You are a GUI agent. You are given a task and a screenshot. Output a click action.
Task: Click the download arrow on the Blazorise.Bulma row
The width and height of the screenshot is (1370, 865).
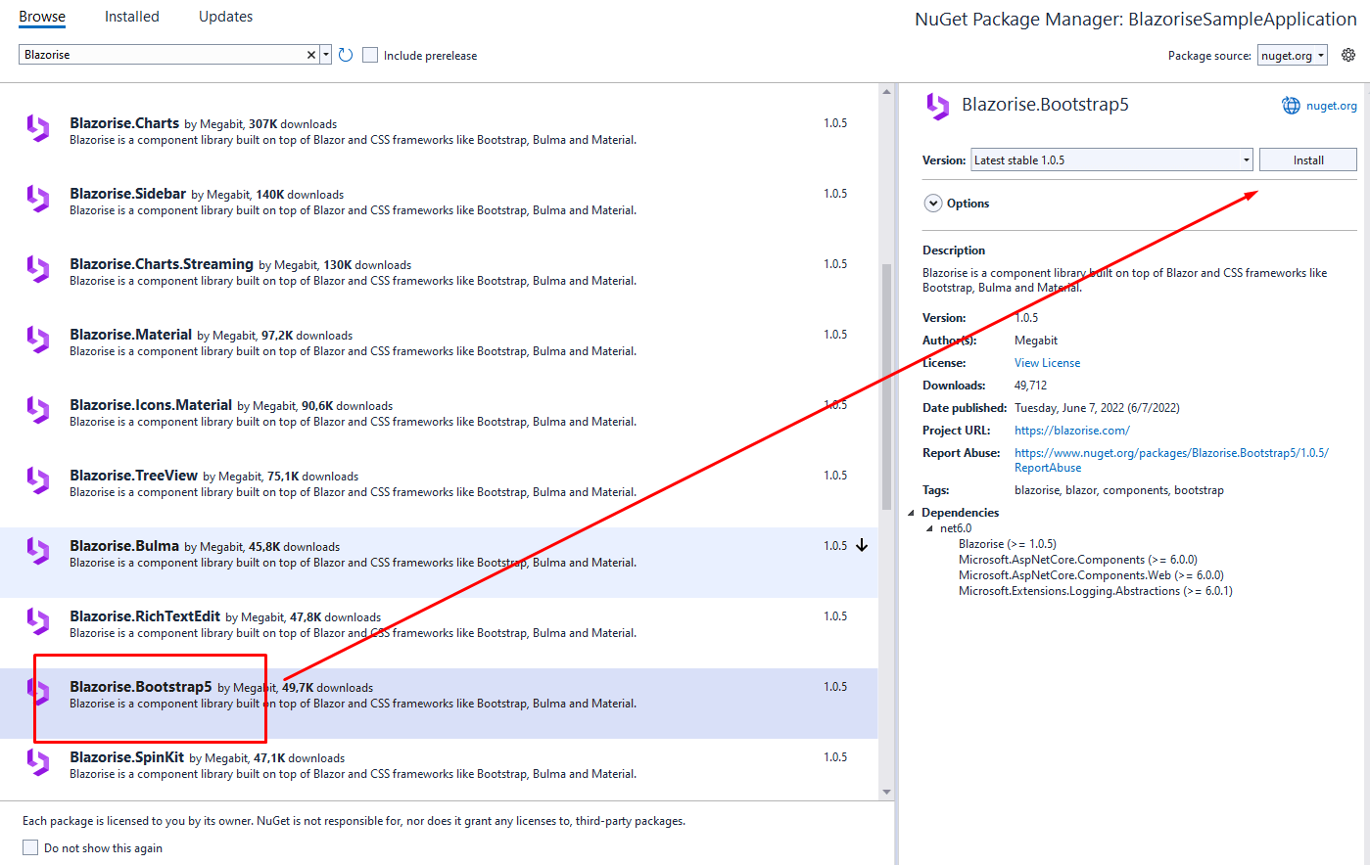tap(862, 545)
